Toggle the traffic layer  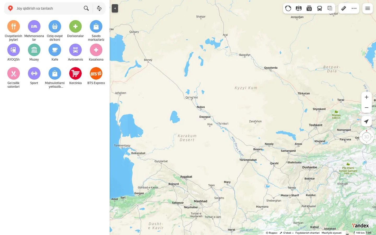288,8
